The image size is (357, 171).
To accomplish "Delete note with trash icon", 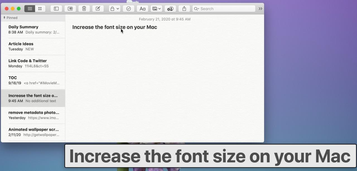I will [84, 9].
